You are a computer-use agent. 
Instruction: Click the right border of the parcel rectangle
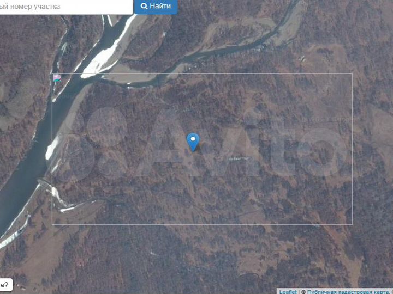pos(352,149)
